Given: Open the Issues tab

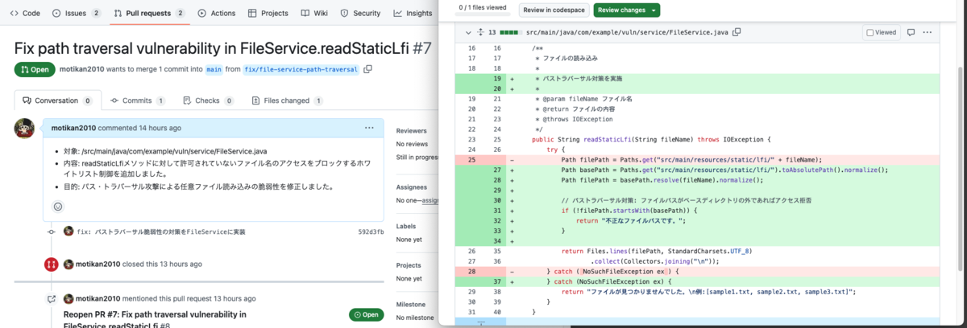Looking at the screenshot, I should 77,13.
